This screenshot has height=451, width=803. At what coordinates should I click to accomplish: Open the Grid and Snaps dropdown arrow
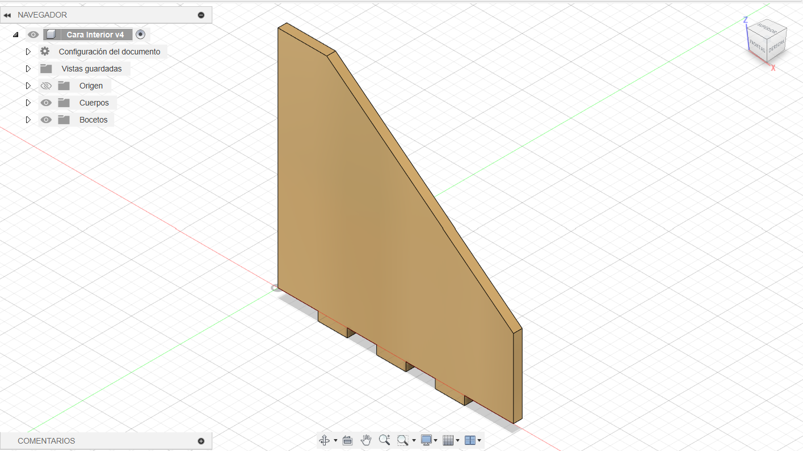pos(457,441)
